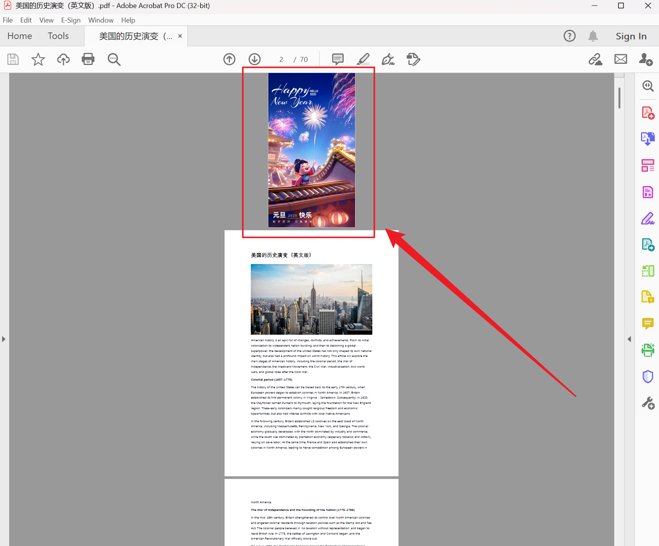659x546 pixels.
Task: Print the current document
Action: (88, 59)
